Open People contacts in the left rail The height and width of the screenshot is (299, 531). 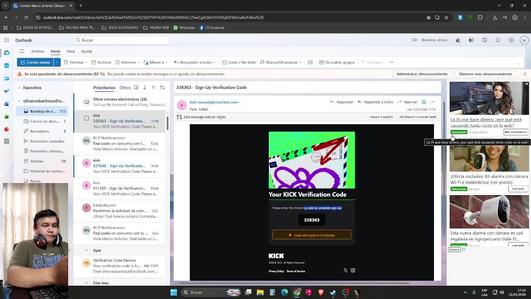click(x=7, y=78)
